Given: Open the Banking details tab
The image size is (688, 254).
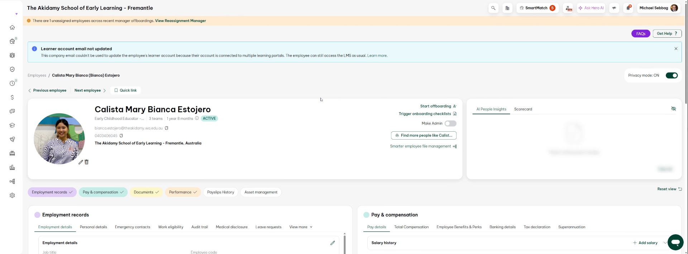Looking at the screenshot, I should 502,227.
